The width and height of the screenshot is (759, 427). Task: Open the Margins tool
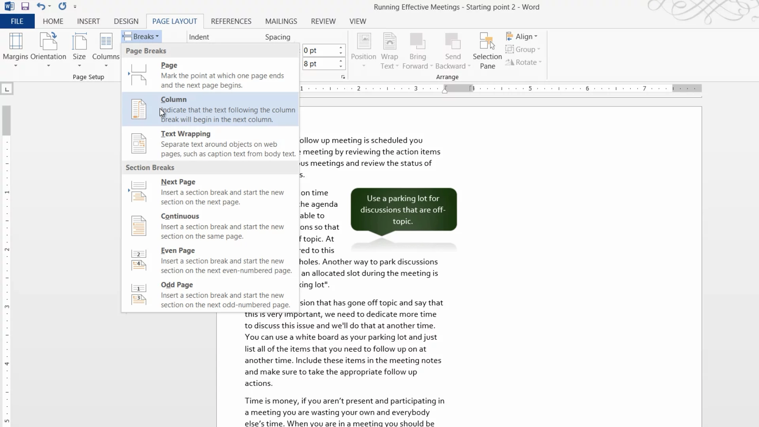15,50
